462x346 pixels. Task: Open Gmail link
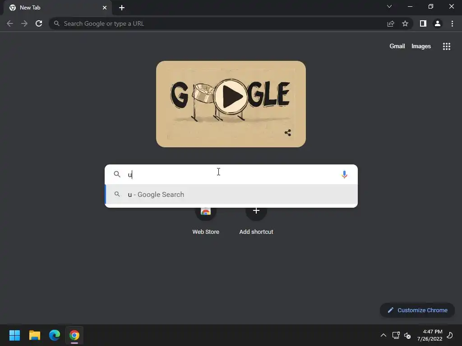397,46
